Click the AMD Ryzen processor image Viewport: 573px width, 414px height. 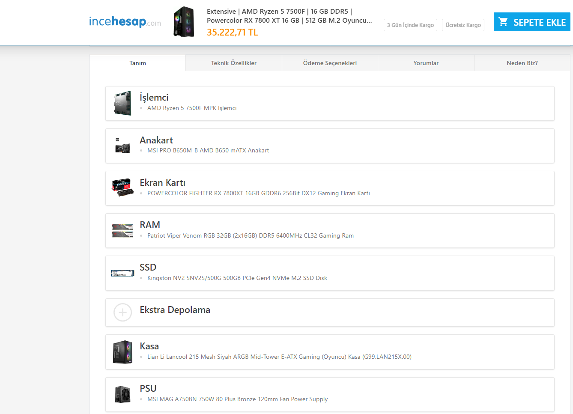click(x=122, y=103)
